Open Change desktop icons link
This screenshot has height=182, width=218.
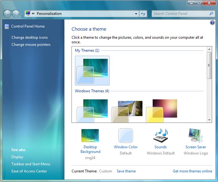tap(30, 37)
